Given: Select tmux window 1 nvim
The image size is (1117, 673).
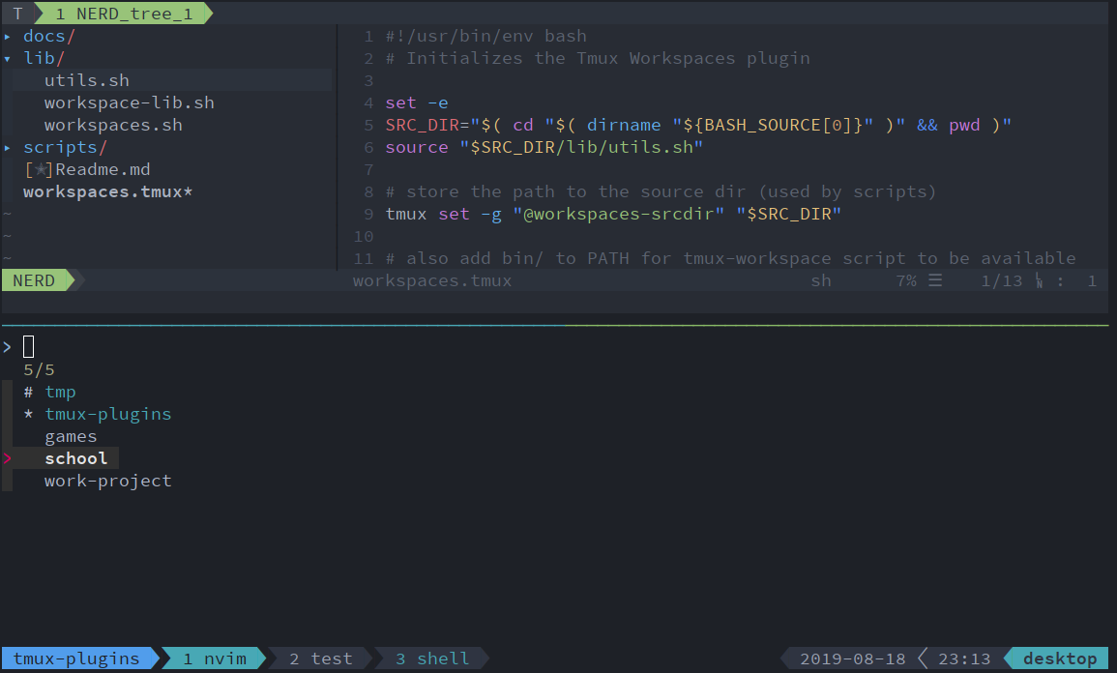Looking at the screenshot, I should pos(215,658).
